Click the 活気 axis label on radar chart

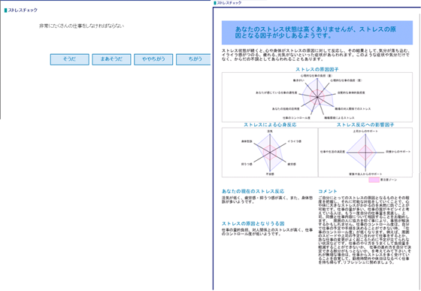point(270,132)
